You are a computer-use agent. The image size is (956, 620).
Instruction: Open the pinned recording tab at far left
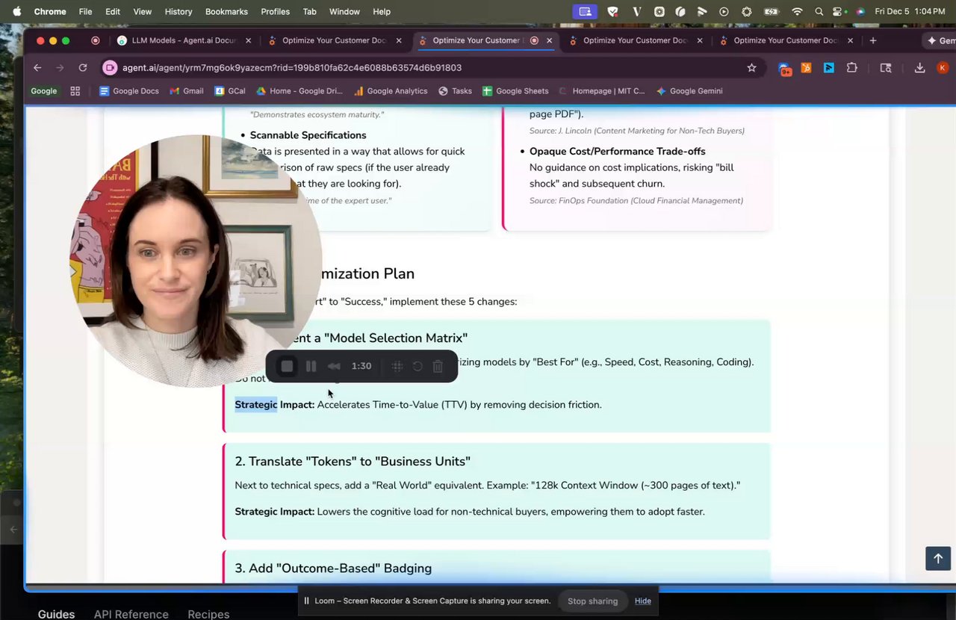95,40
